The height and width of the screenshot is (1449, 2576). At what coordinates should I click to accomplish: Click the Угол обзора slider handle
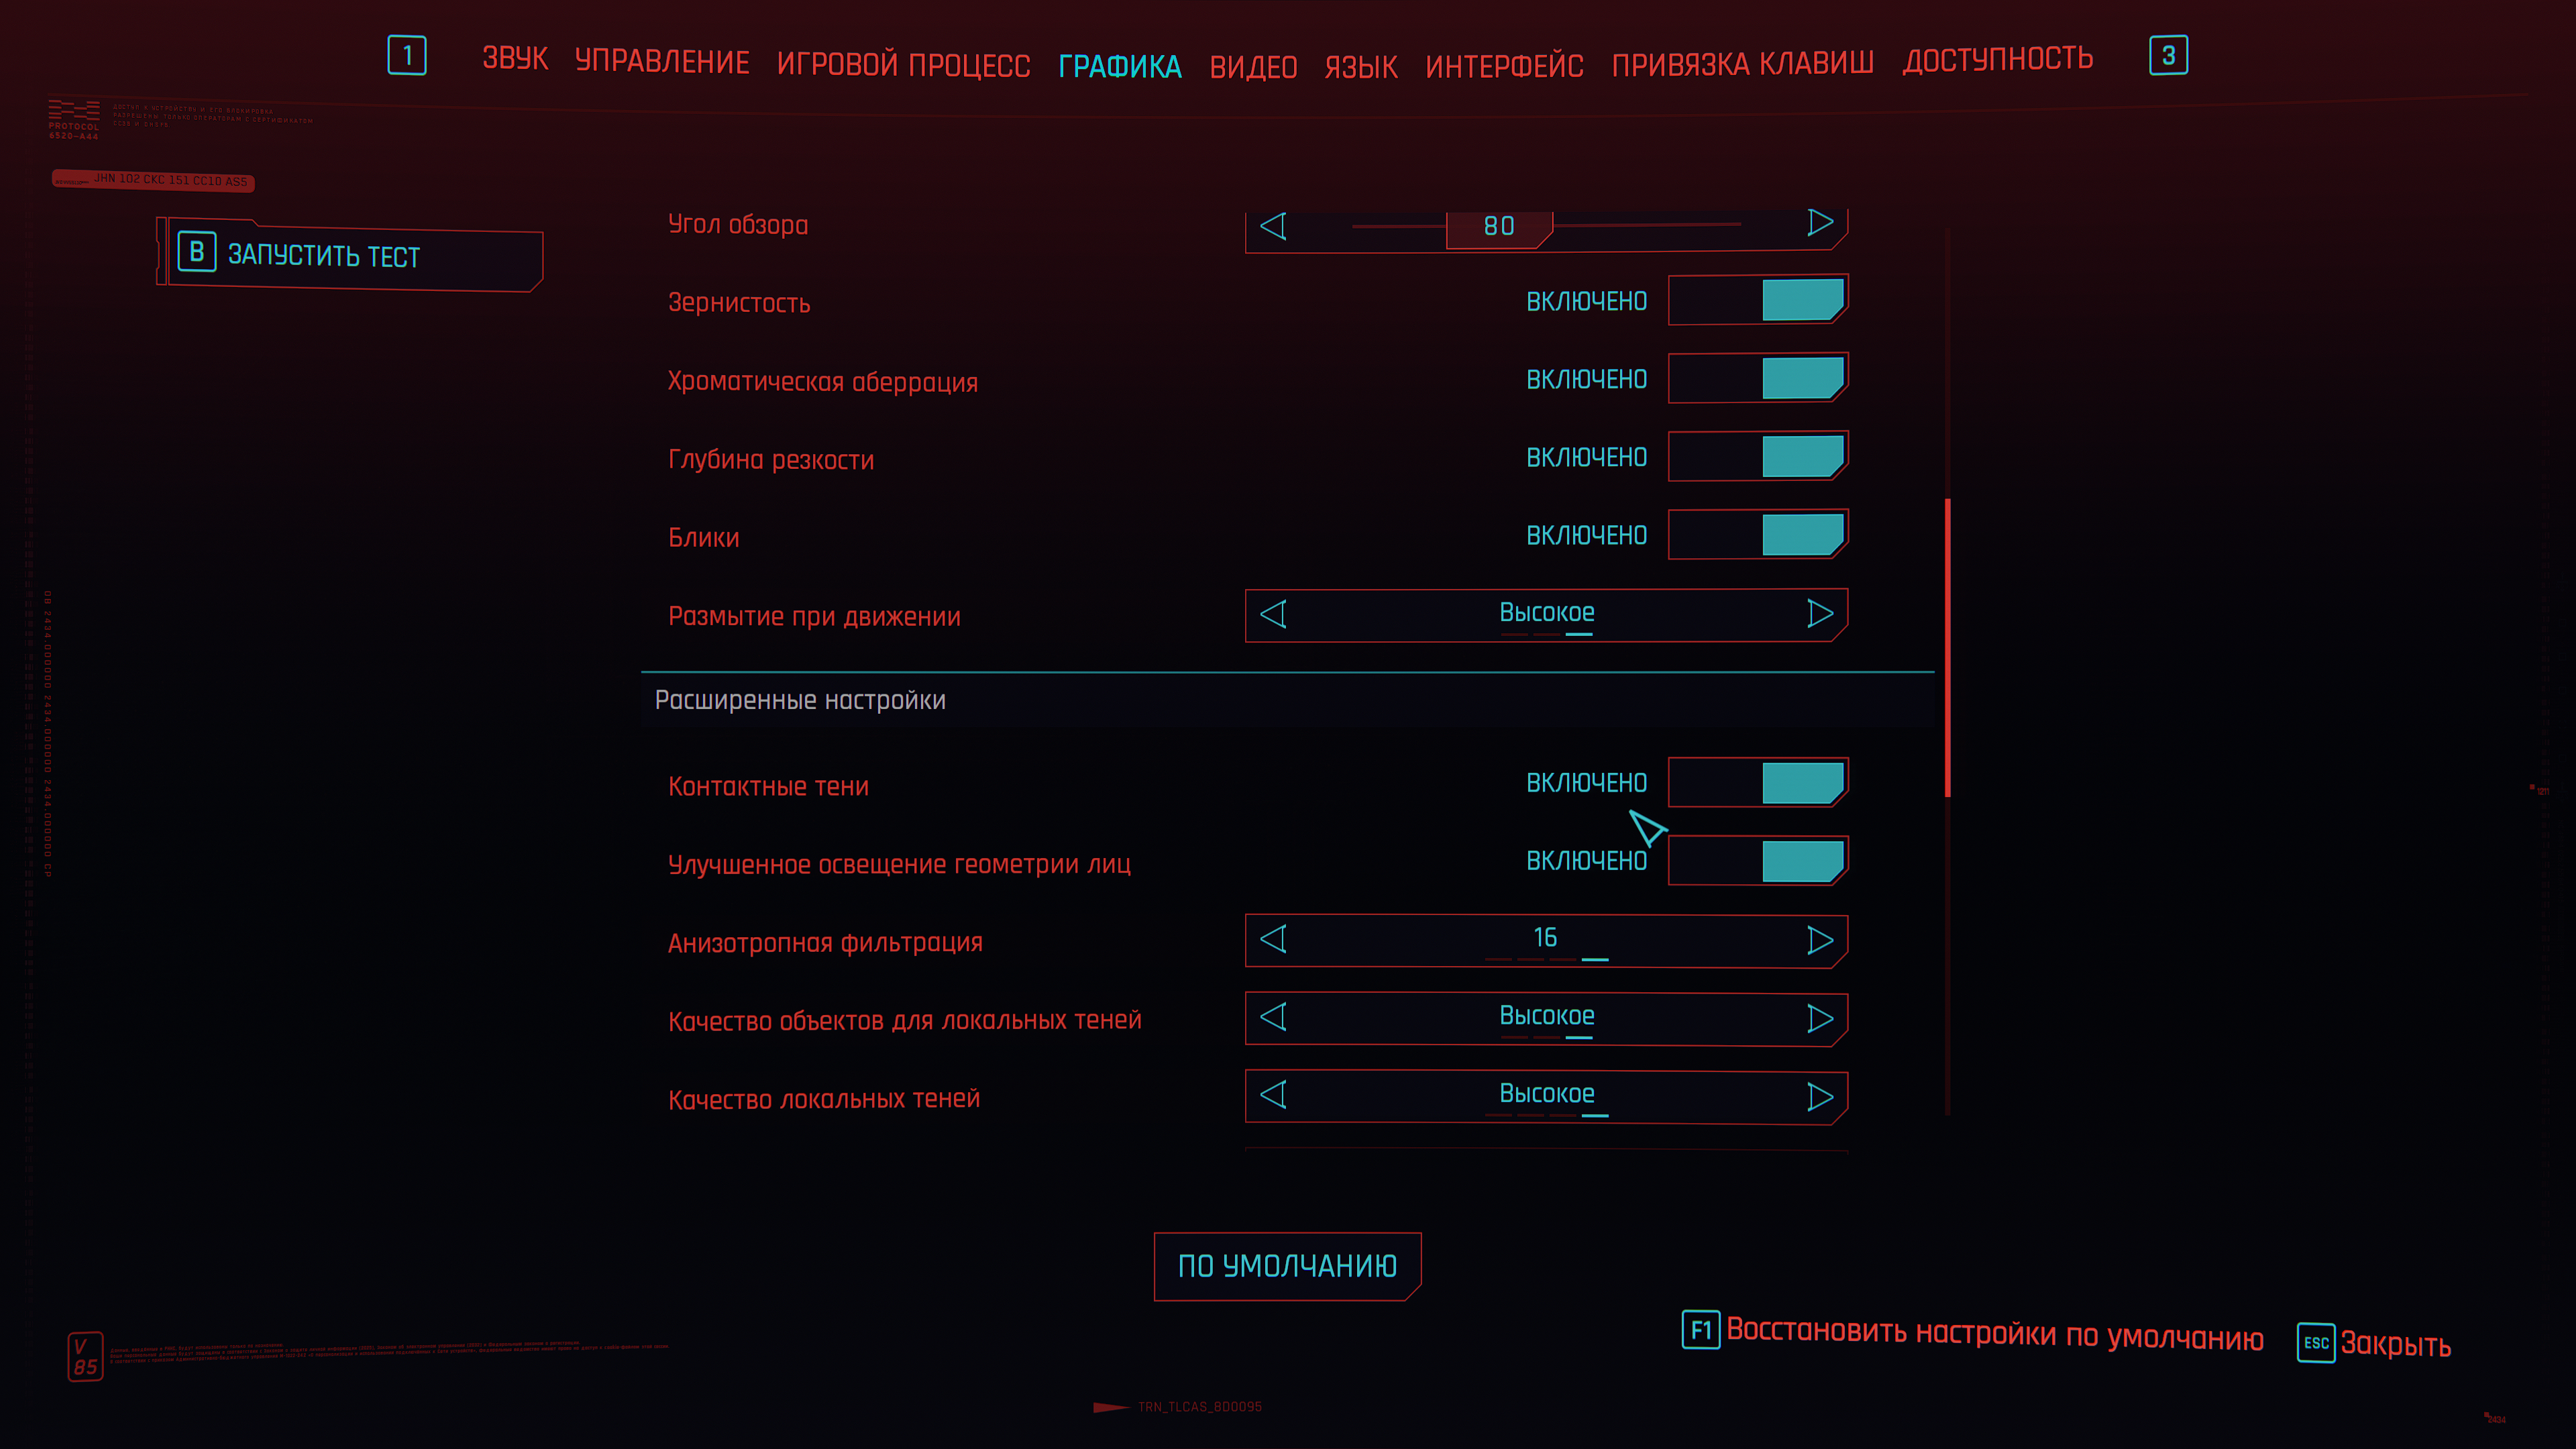pos(1498,227)
